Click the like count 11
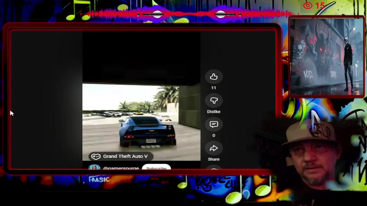This screenshot has height=206, width=367. click(214, 88)
